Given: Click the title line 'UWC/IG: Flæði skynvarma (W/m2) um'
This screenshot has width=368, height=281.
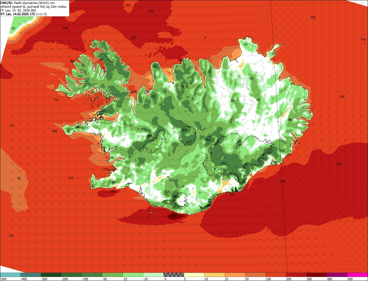Looking at the screenshot, I should (x=28, y=3).
